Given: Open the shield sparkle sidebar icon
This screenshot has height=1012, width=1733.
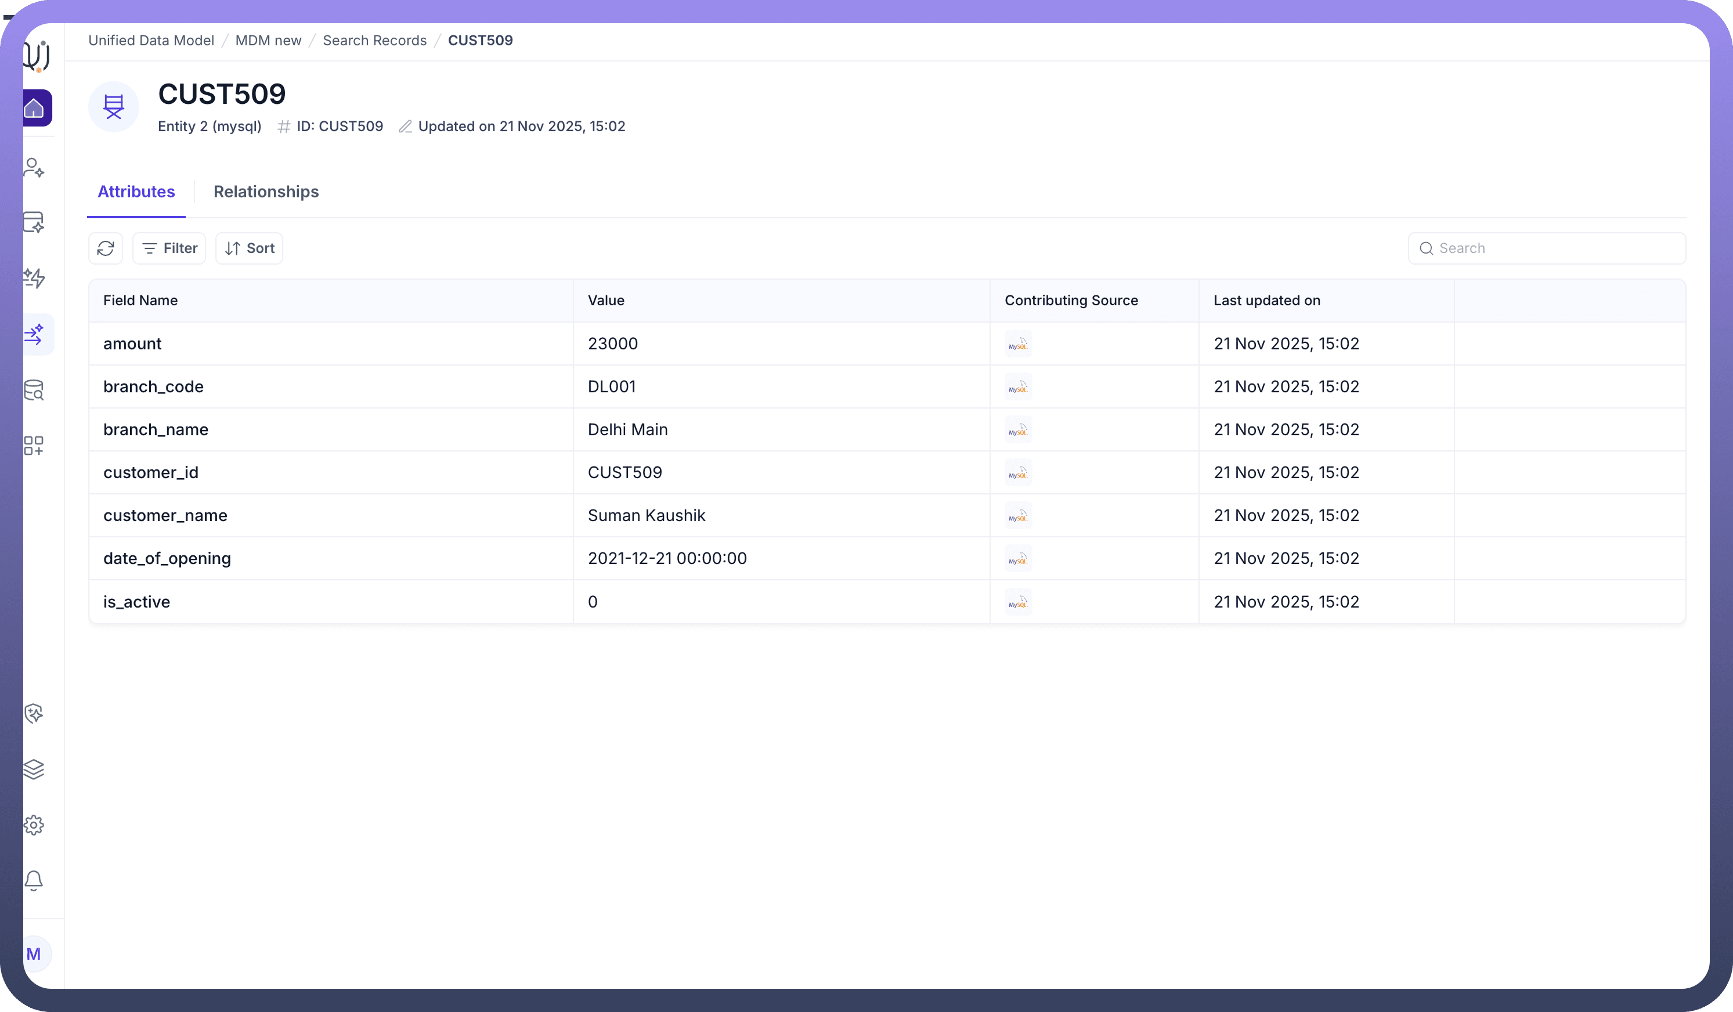Looking at the screenshot, I should coord(34,713).
